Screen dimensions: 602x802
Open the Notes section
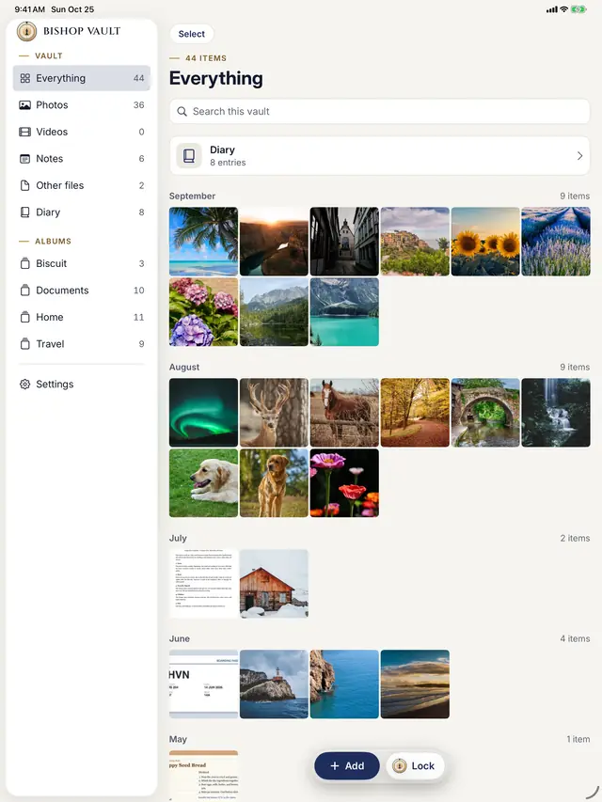point(82,159)
